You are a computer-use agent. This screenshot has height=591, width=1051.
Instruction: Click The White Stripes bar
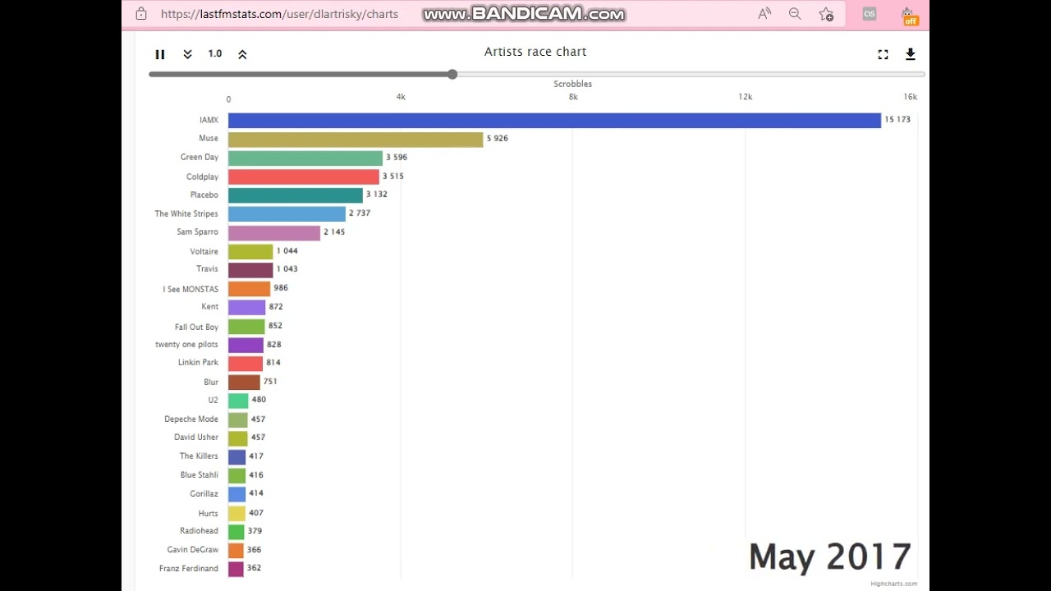(x=287, y=214)
